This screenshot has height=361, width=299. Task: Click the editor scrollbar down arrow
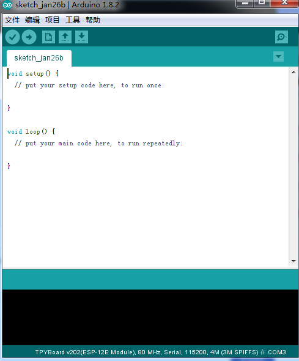click(293, 261)
